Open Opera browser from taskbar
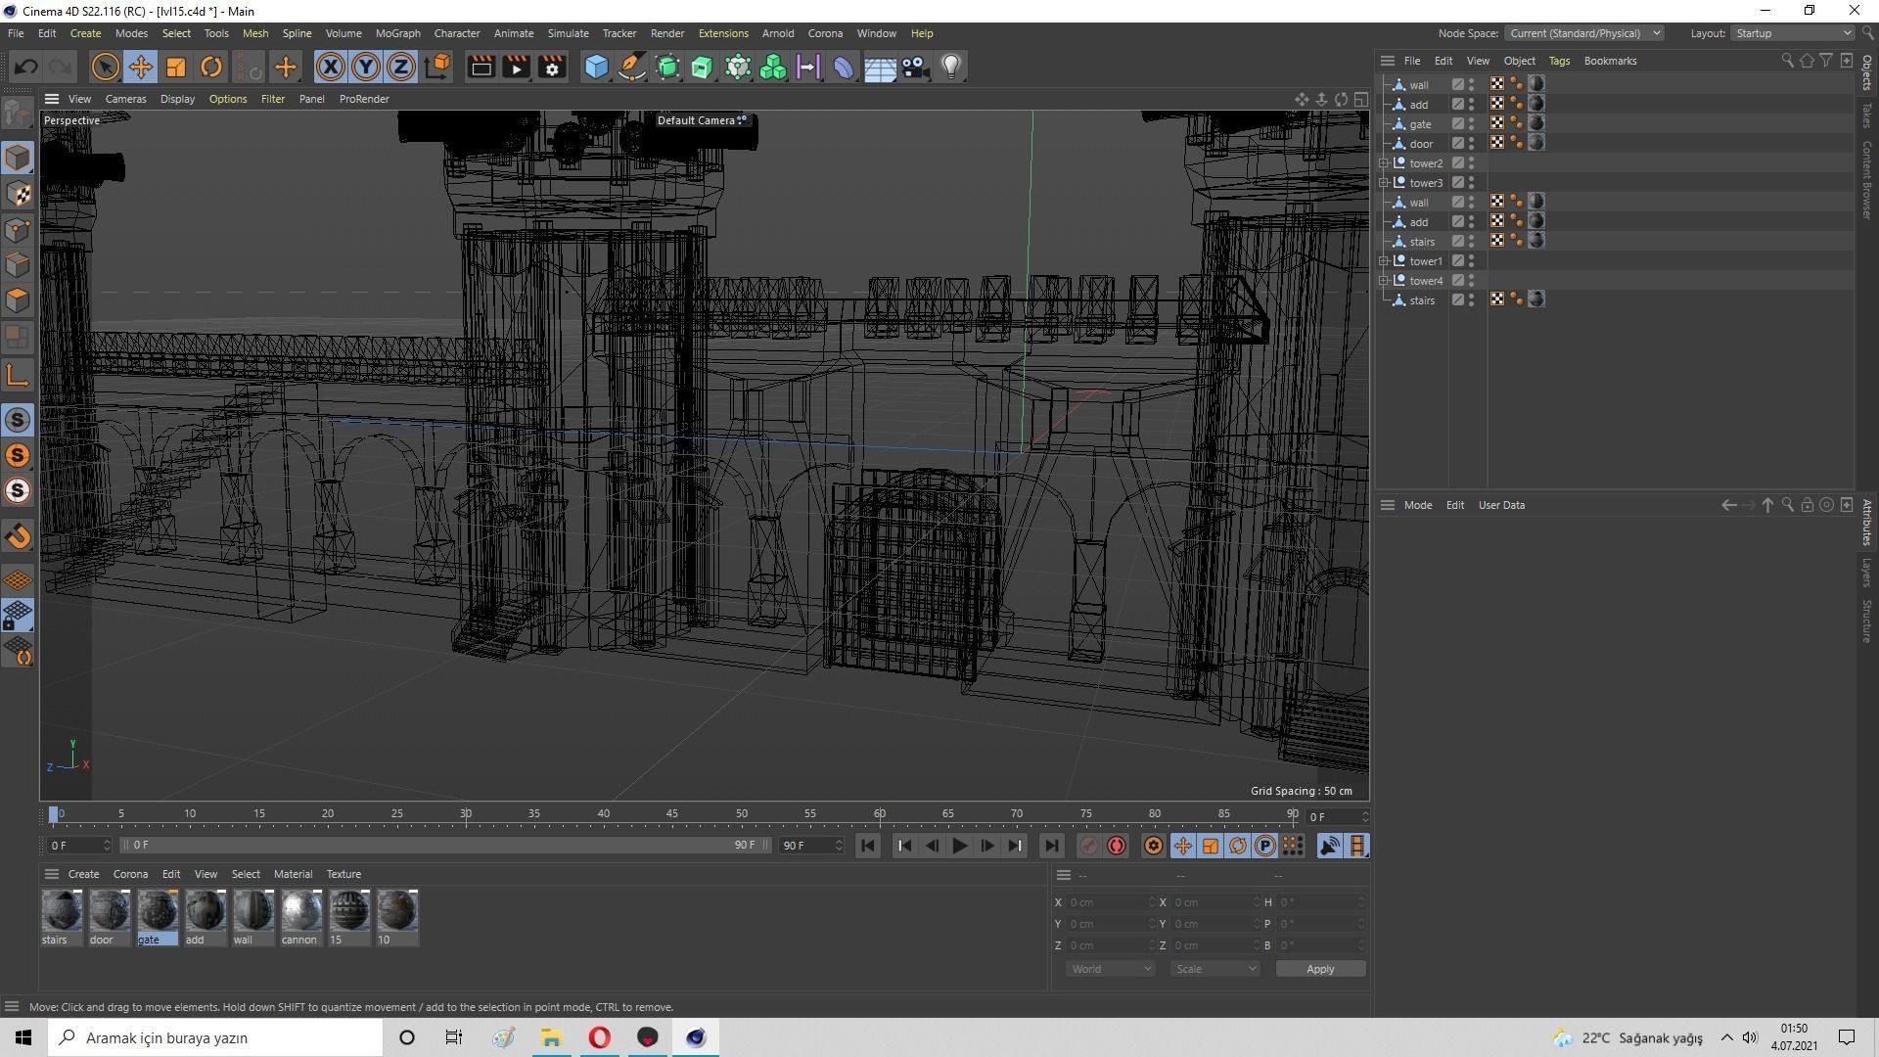The height and width of the screenshot is (1057, 1879). [599, 1037]
